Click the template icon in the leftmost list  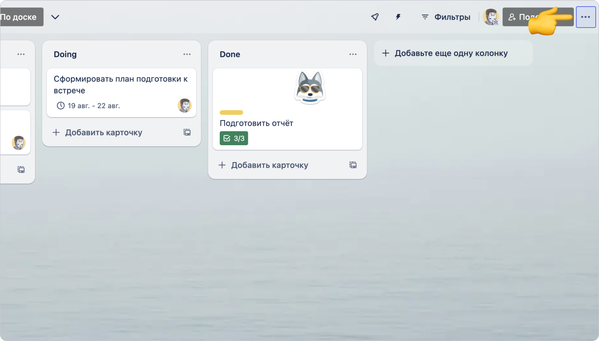coord(21,169)
